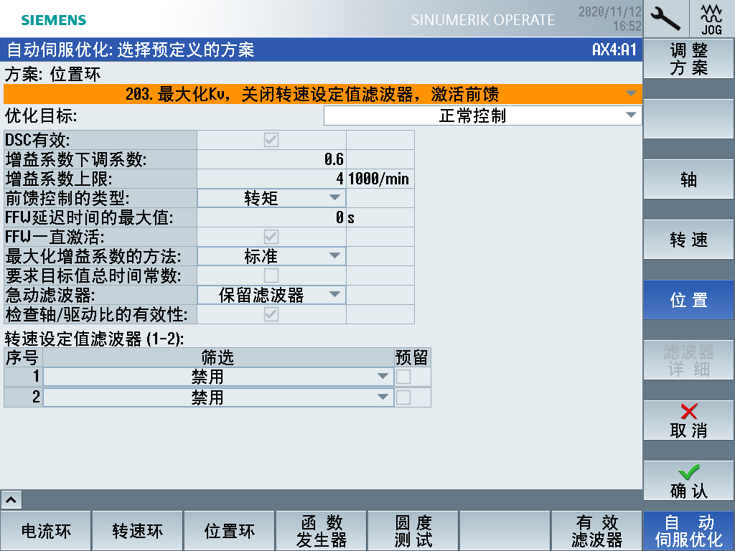735x551 pixels.
Task: Click the SIEMENS logo
Action: pyautogui.click(x=54, y=20)
